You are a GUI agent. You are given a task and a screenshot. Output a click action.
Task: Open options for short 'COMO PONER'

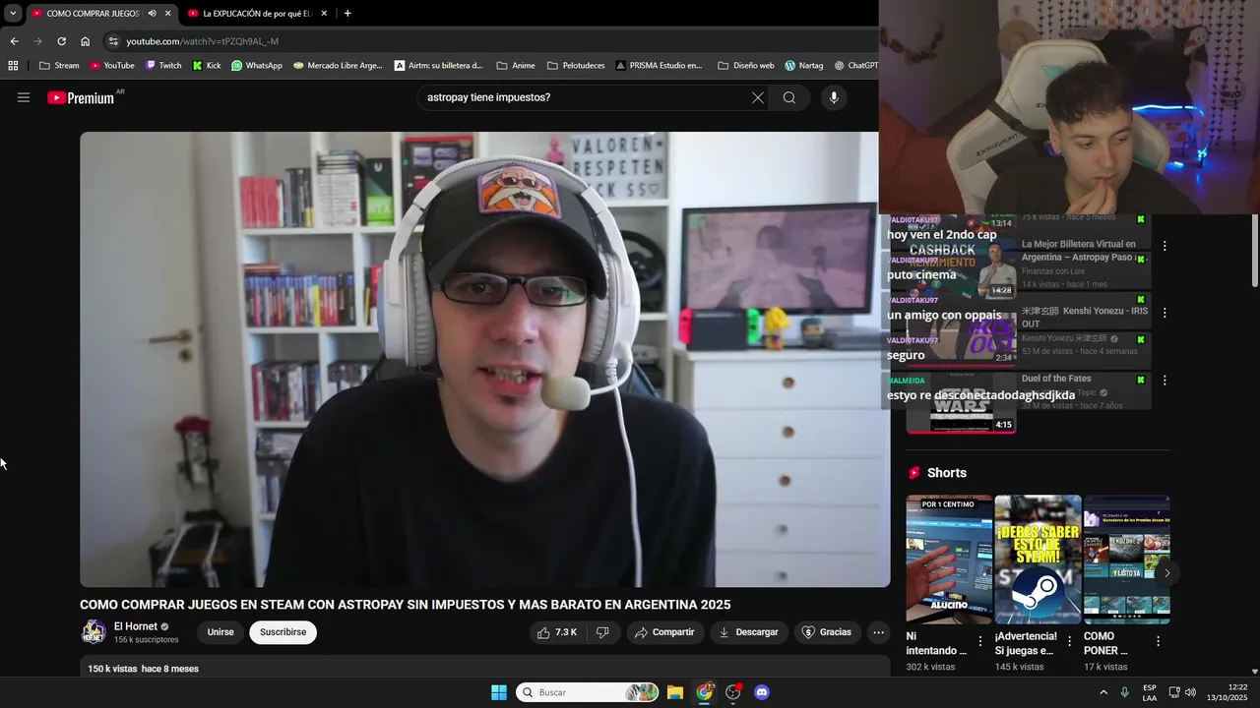(x=1158, y=641)
